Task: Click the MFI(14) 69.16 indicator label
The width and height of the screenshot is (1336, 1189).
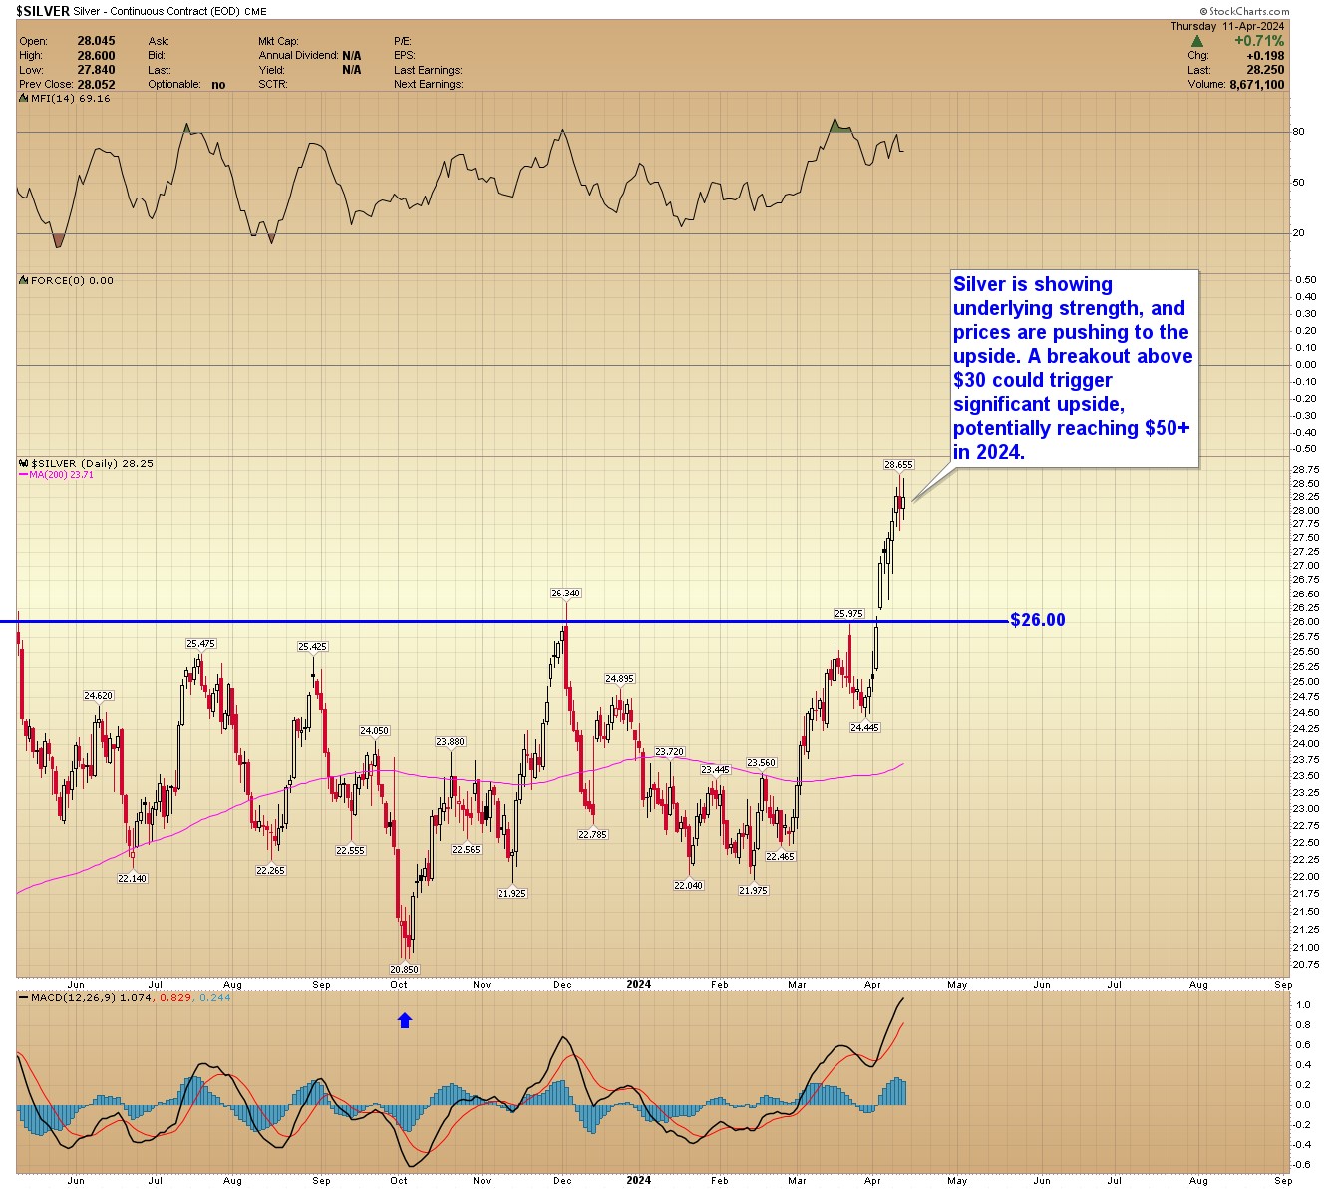Action: (71, 98)
